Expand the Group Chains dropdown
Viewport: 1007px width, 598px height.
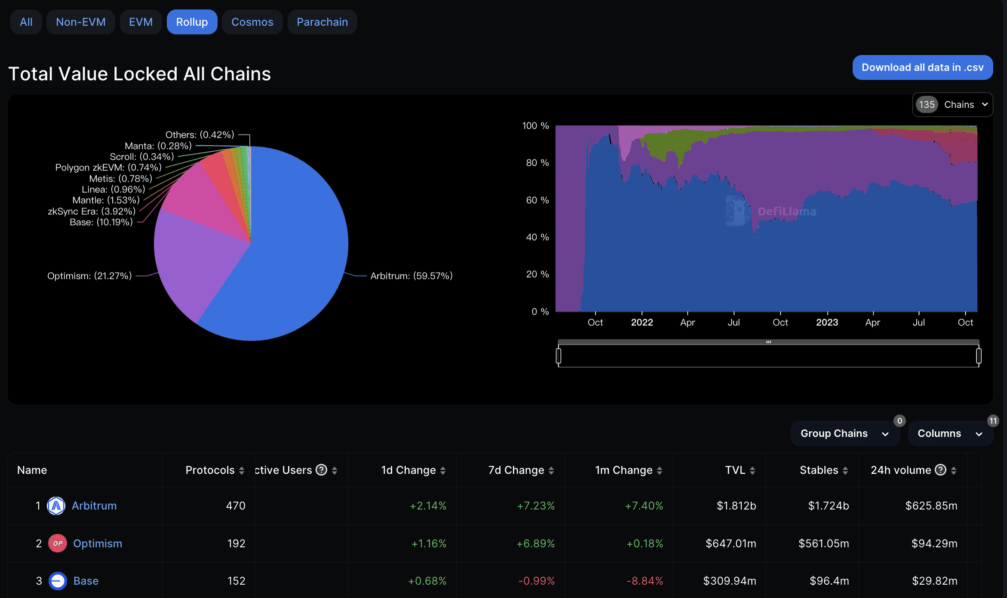click(845, 433)
